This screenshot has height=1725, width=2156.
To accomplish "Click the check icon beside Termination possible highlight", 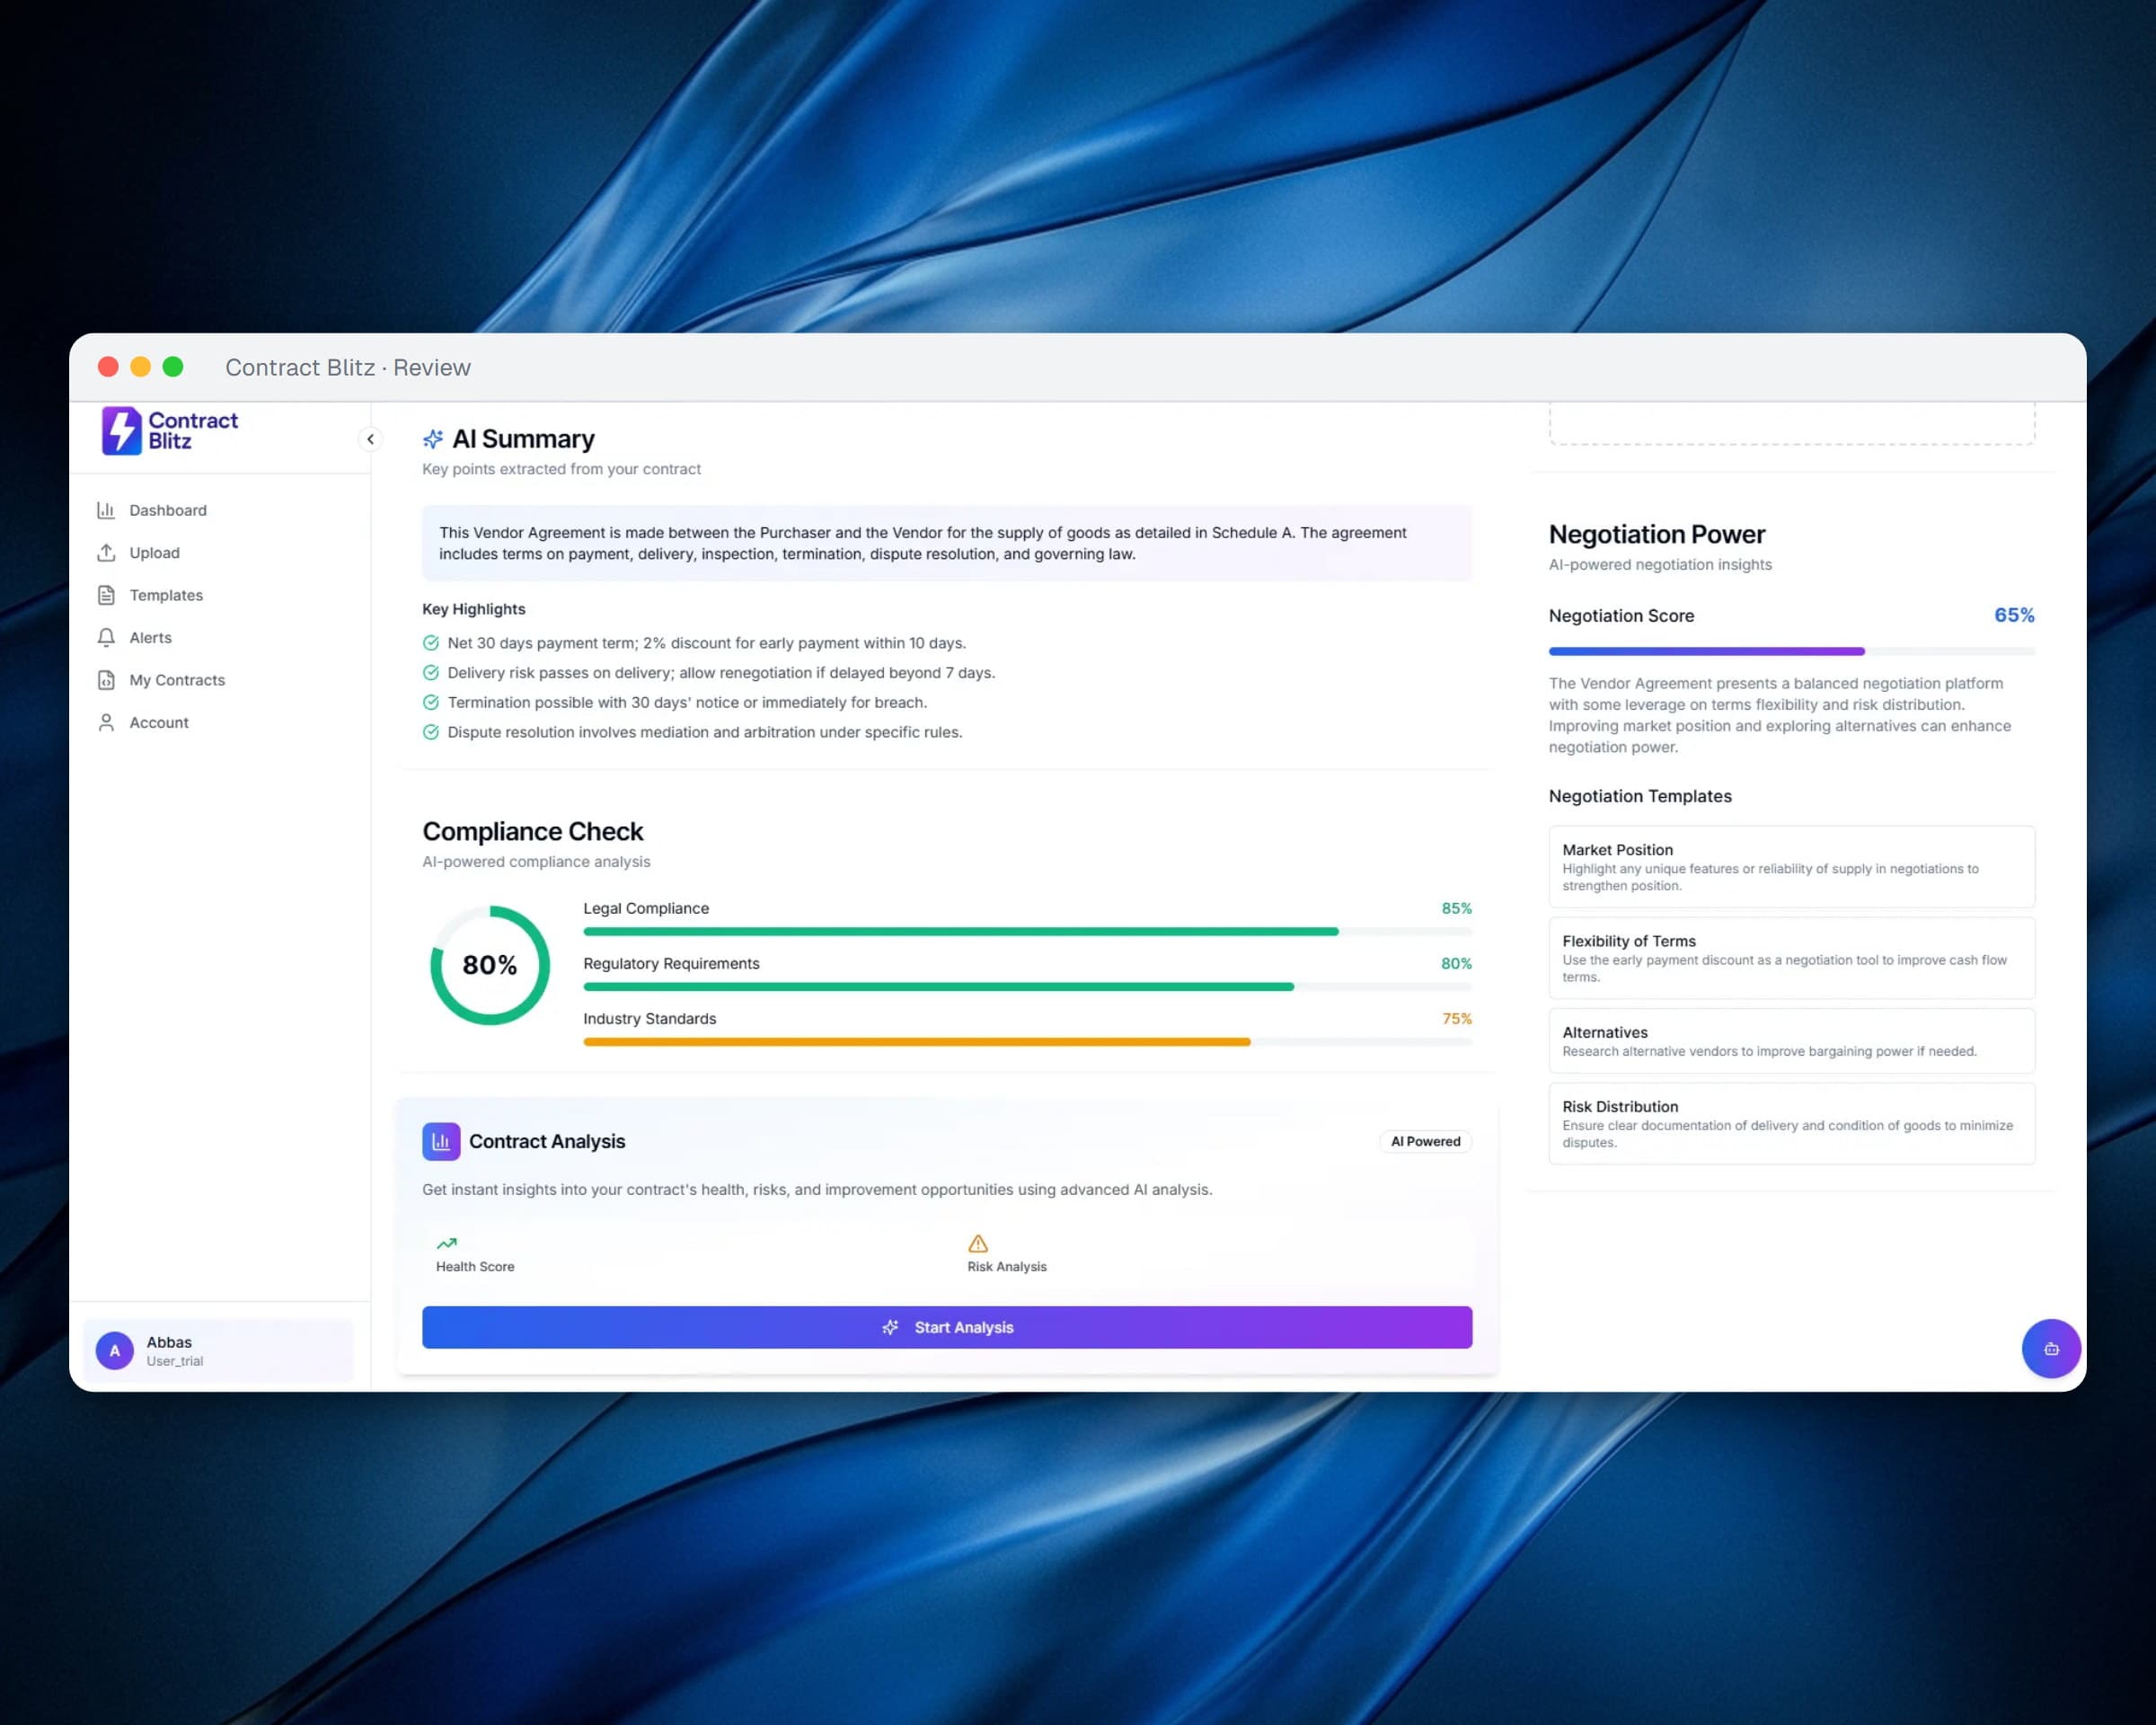I will point(431,702).
